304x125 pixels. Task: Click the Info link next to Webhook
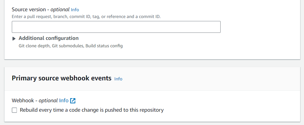point(64,100)
